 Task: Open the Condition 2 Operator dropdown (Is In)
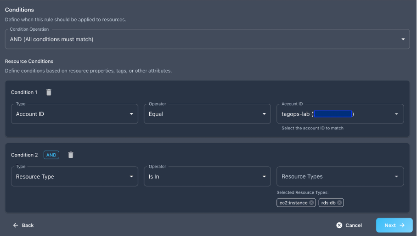(207, 176)
